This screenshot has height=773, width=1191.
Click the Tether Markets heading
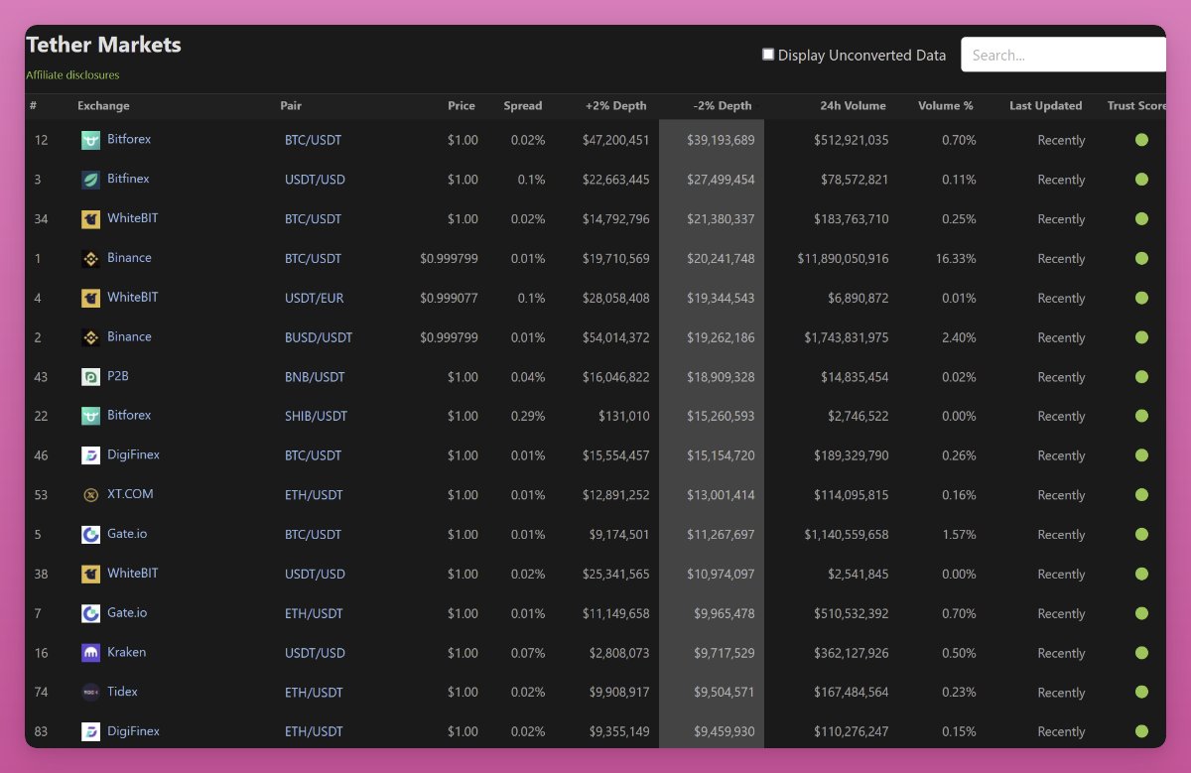click(x=103, y=45)
